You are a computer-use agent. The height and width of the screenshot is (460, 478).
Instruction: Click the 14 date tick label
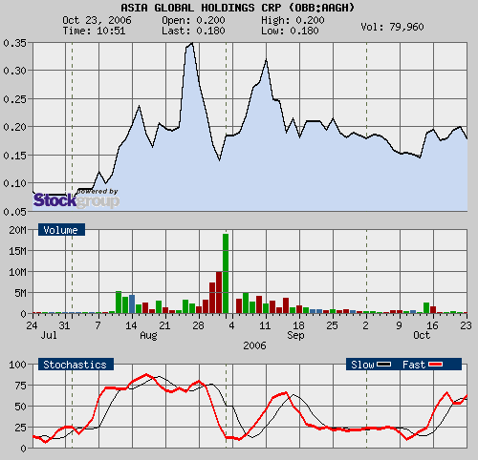[131, 325]
